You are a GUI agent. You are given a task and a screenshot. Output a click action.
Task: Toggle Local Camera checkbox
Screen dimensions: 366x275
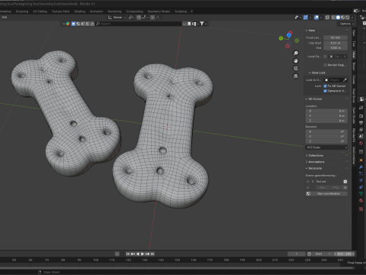(x=325, y=57)
